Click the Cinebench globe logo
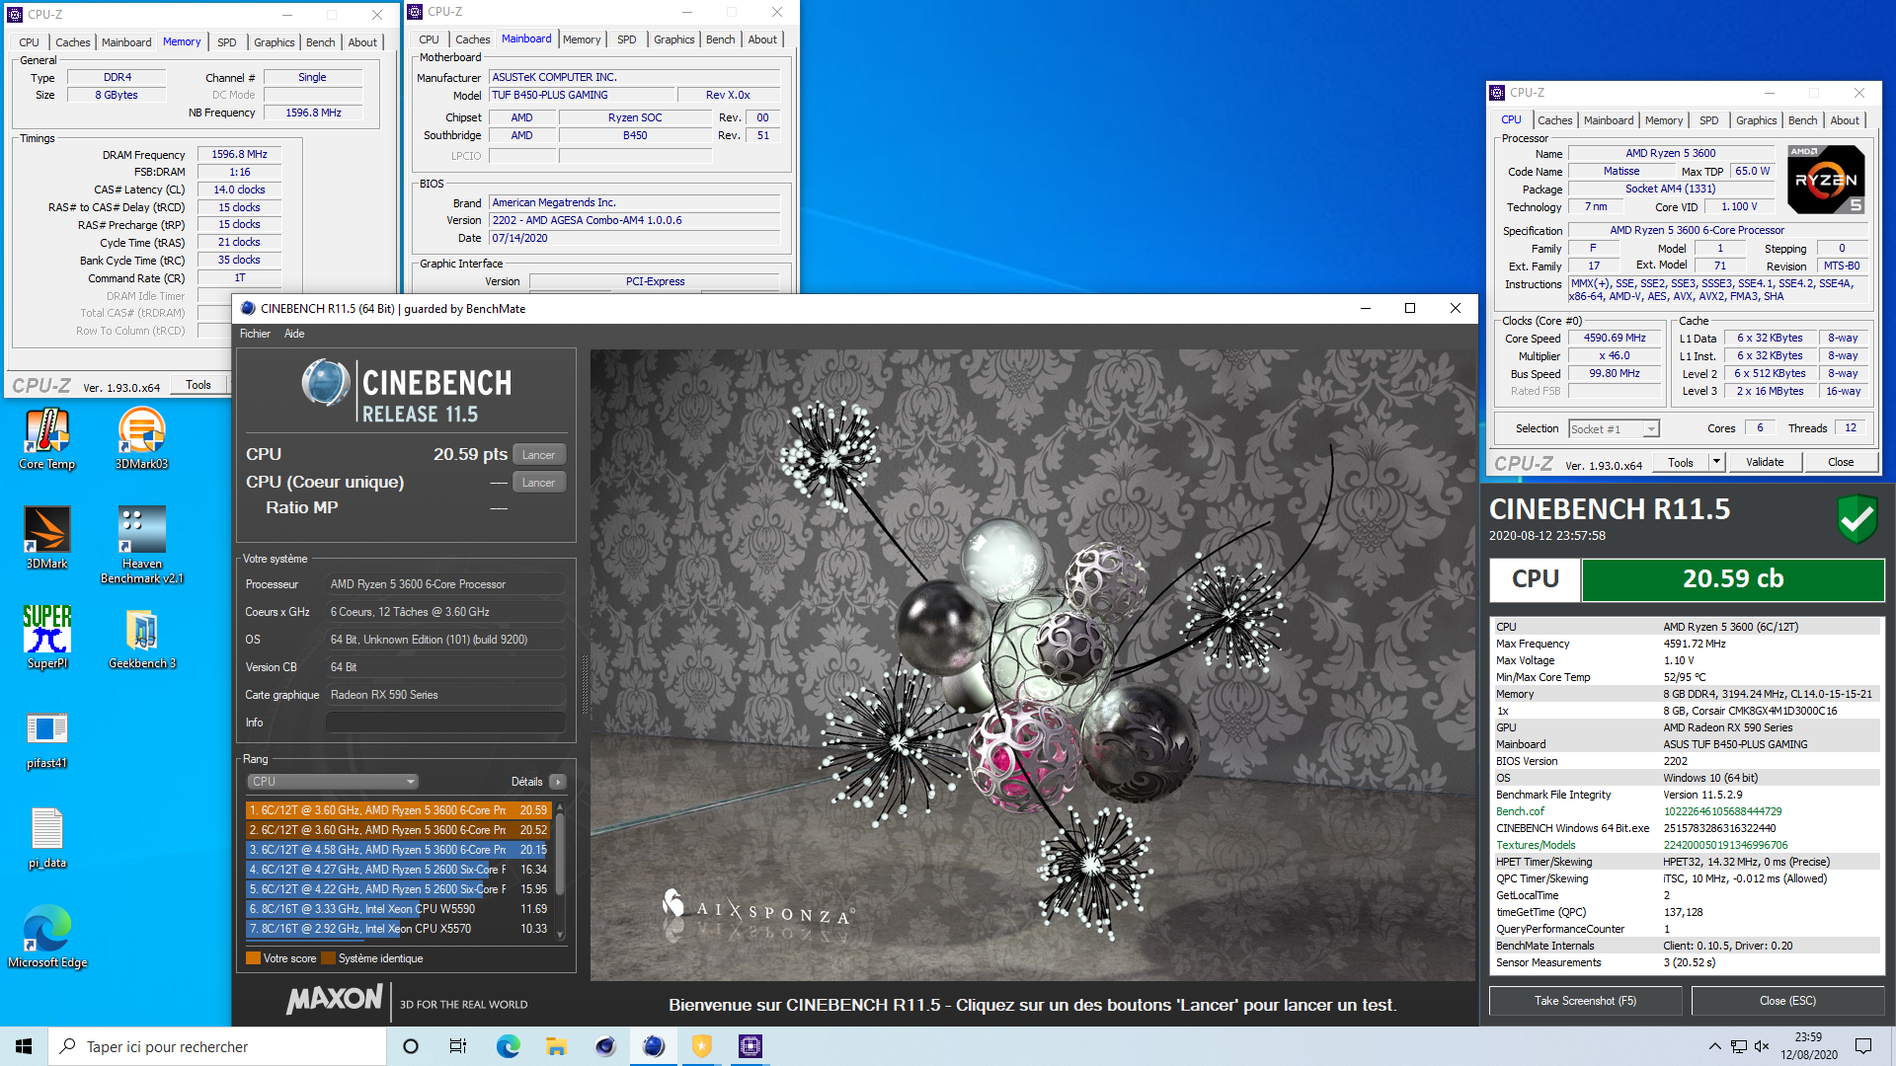Image resolution: width=1896 pixels, height=1066 pixels. (x=326, y=383)
